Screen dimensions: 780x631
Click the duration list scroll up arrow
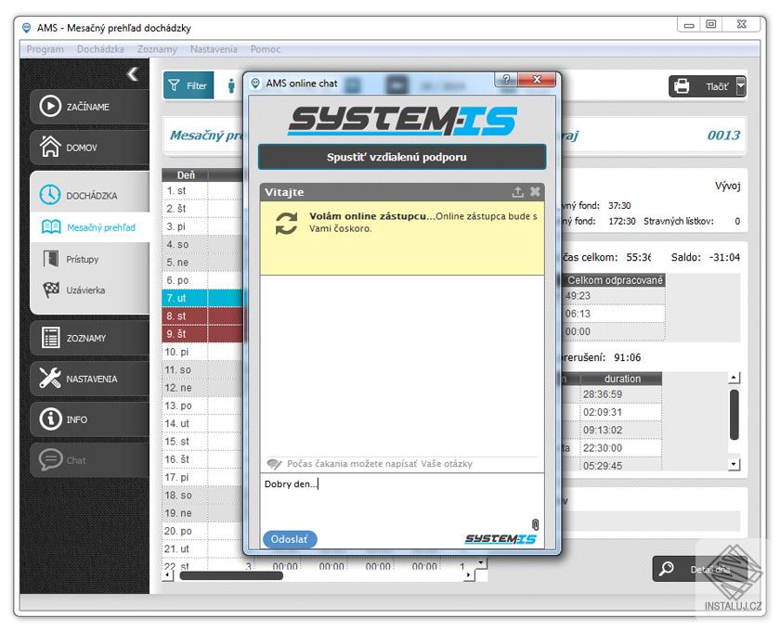734,378
